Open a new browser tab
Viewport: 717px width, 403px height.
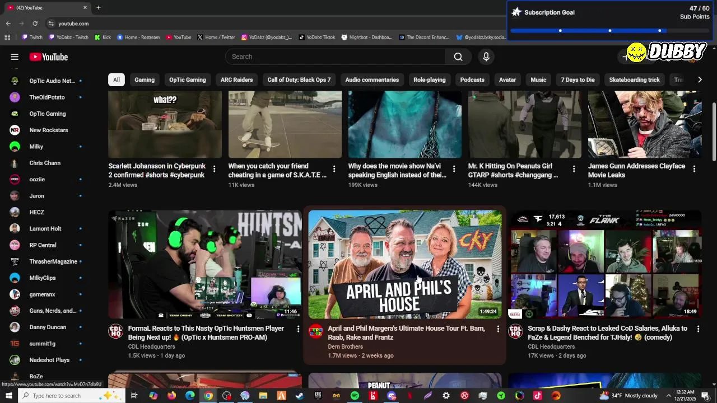click(99, 8)
